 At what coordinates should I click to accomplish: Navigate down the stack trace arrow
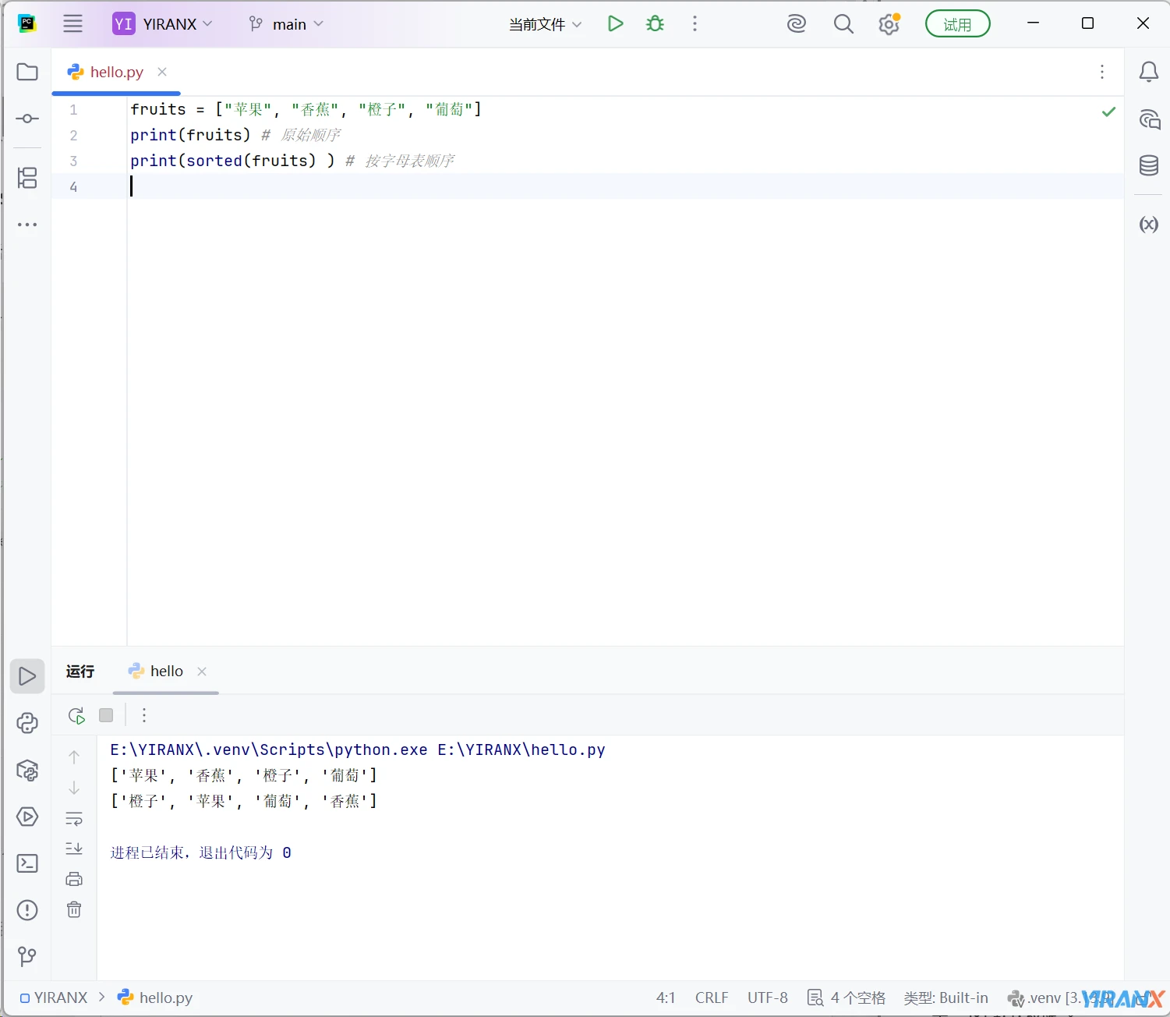coord(74,788)
